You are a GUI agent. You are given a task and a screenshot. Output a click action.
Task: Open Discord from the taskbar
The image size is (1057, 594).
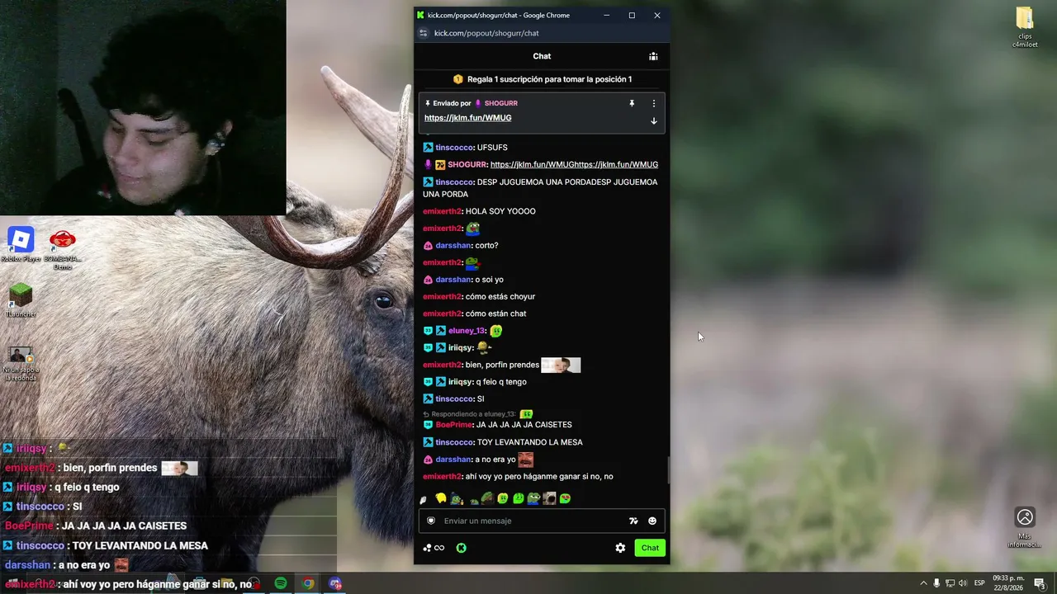pos(335,583)
